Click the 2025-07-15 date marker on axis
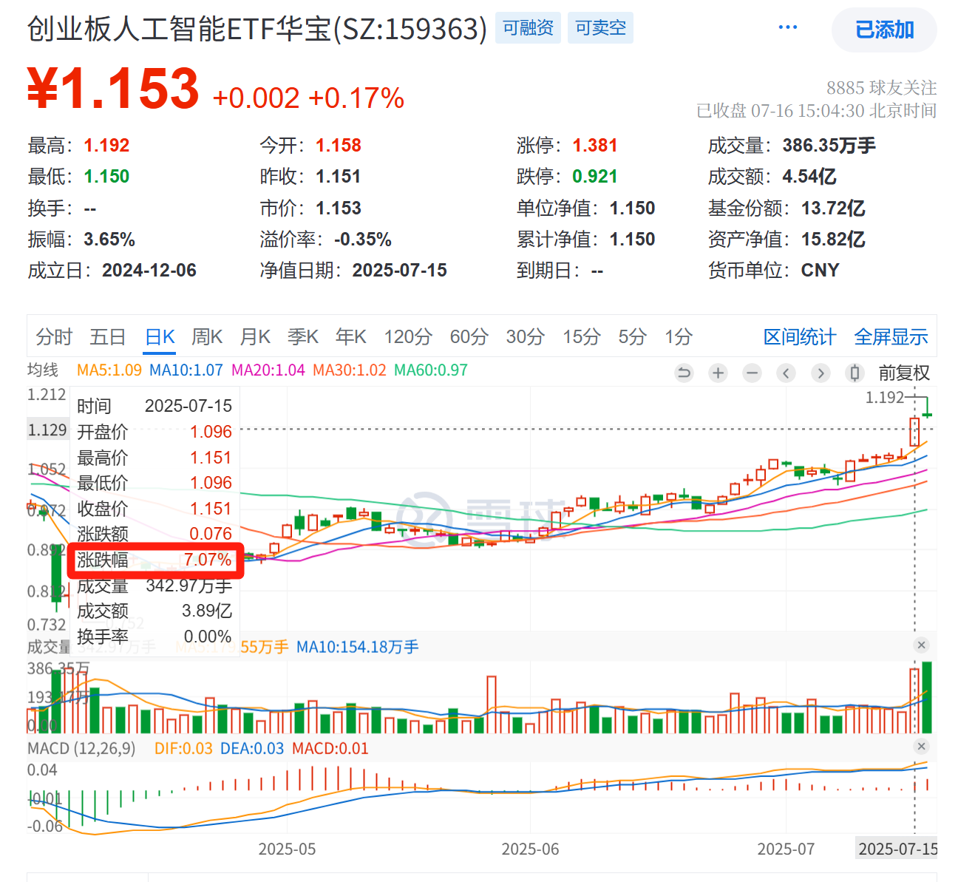This screenshot has width=958, height=882. click(897, 849)
